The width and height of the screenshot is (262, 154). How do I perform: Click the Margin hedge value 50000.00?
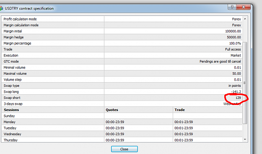coord(234,37)
